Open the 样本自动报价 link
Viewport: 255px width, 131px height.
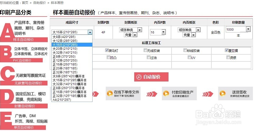coord(23,40)
